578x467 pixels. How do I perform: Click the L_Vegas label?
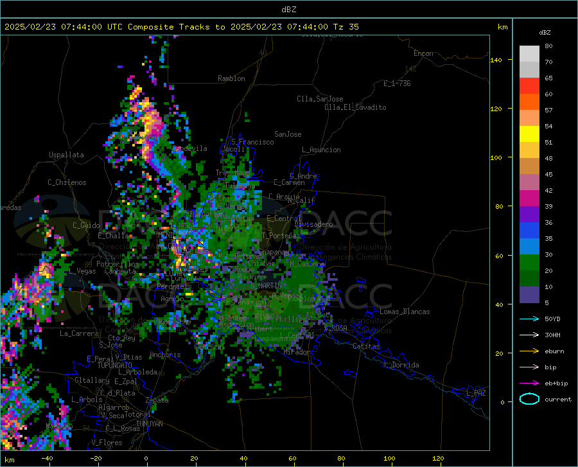tap(82, 271)
